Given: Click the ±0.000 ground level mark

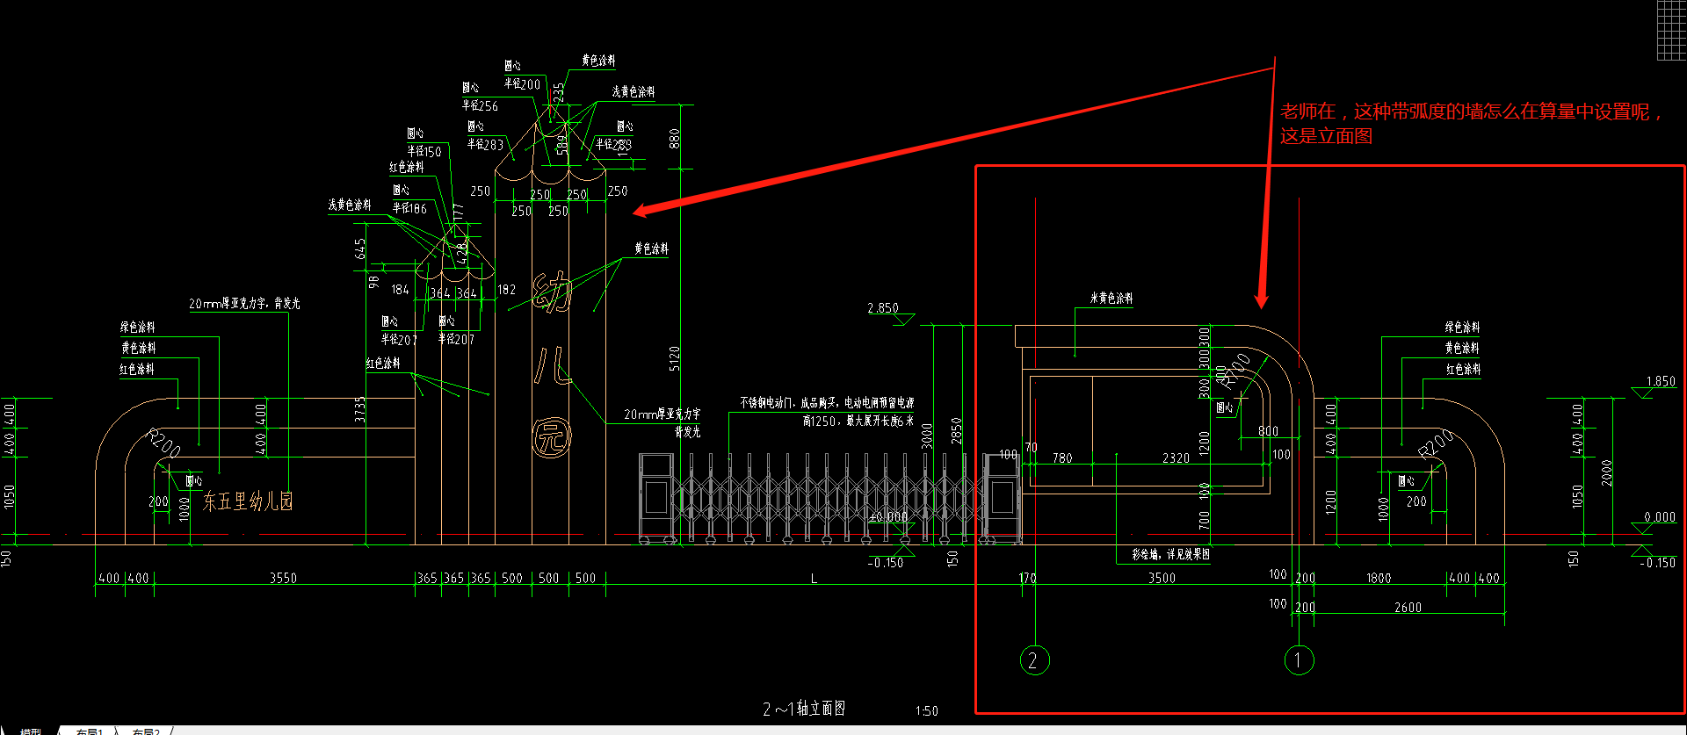Looking at the screenshot, I should [x=888, y=517].
